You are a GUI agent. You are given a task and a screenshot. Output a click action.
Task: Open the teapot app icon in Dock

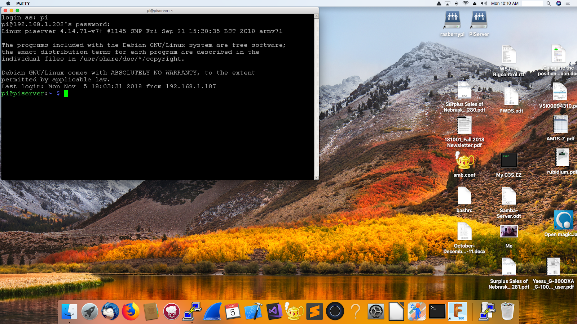[294, 311]
